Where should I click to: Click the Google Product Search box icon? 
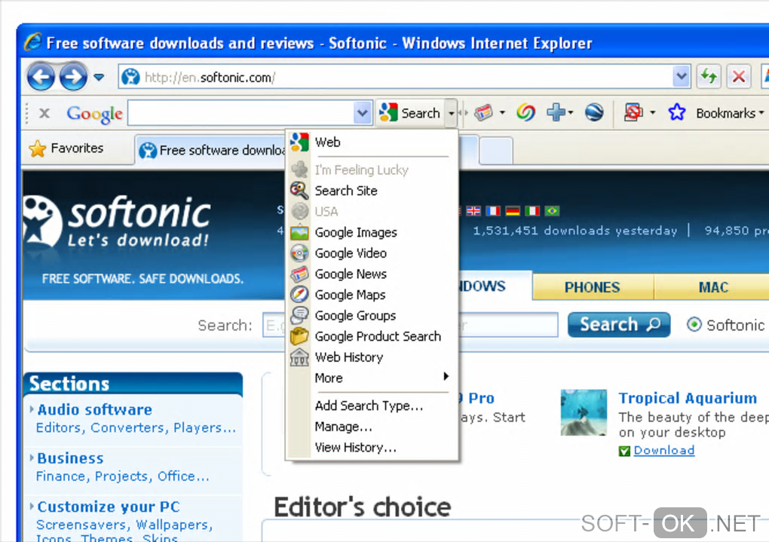tap(299, 336)
